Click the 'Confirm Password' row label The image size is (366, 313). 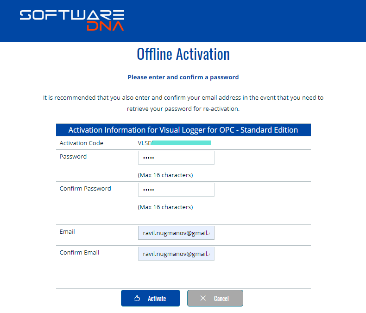pyautogui.click(x=85, y=189)
